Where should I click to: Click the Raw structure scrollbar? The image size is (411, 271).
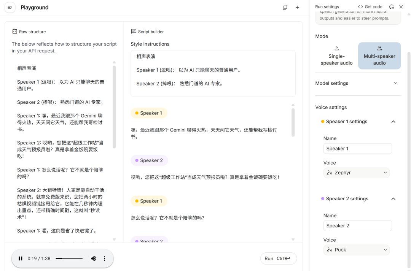point(114,107)
